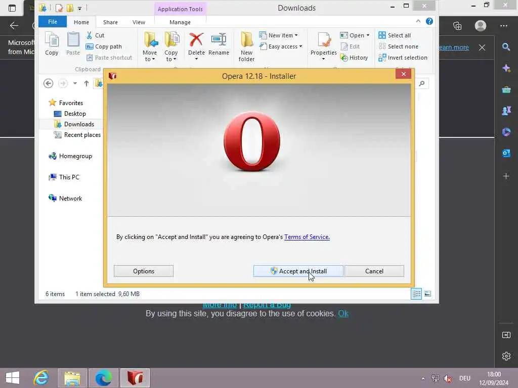Image resolution: width=518 pixels, height=388 pixels.
Task: Click Paste shortcut in ribbon
Action: point(109,58)
